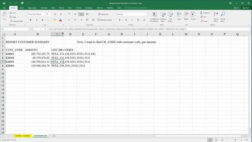This screenshot has width=252, height=142.
Task: Click the Bold formatting button
Action: click(x=31, y=20)
